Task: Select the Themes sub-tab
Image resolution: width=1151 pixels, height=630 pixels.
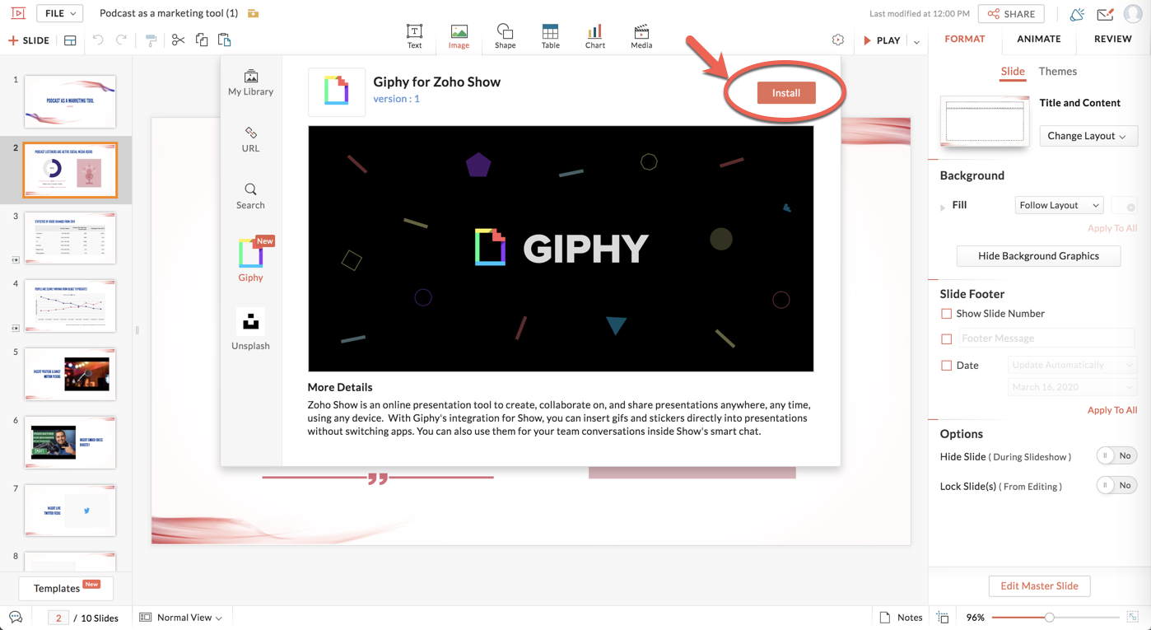Action: point(1058,72)
